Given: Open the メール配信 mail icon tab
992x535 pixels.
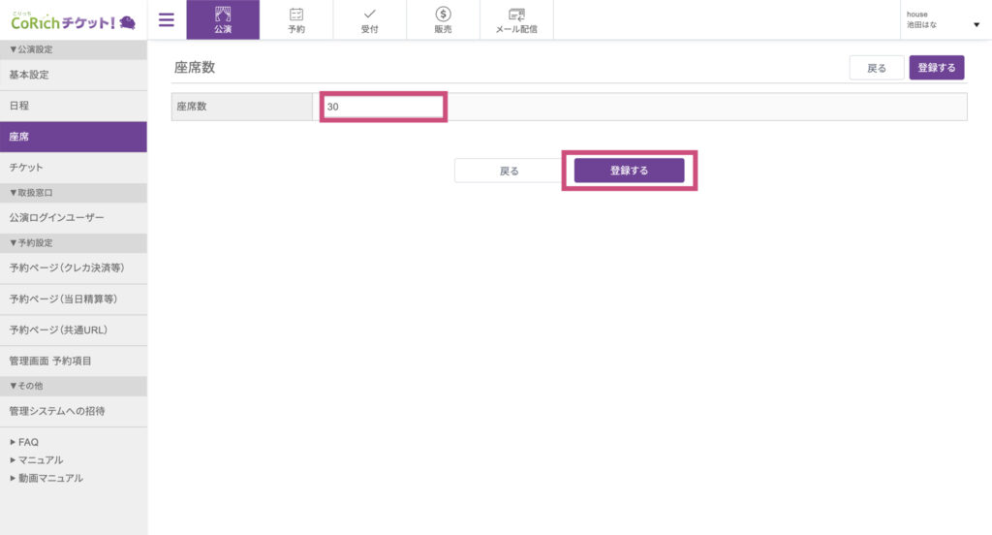Looking at the screenshot, I should [x=516, y=20].
